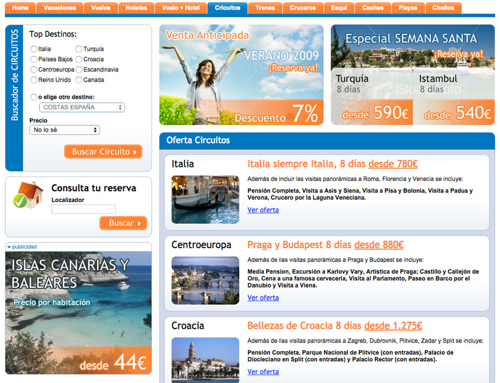Open the Costas España destination dropdown
This screenshot has height=383, width=500.
82,107
